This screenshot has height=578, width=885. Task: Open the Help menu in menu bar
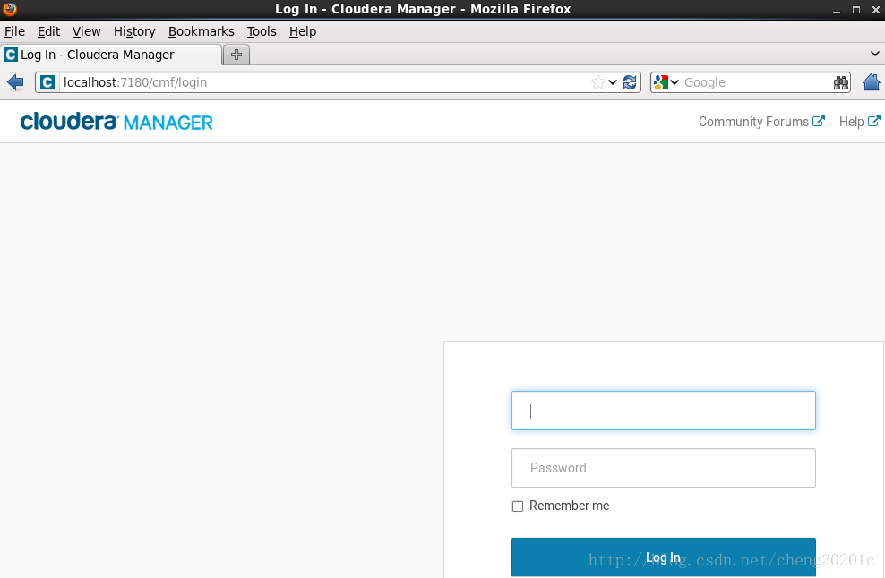click(303, 31)
